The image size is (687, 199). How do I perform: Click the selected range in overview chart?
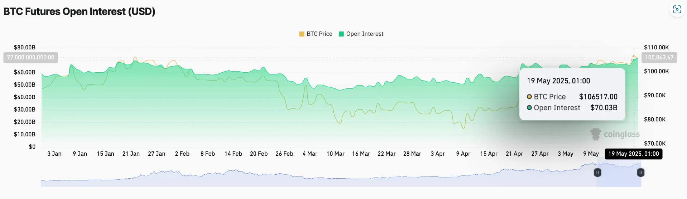[619, 174]
